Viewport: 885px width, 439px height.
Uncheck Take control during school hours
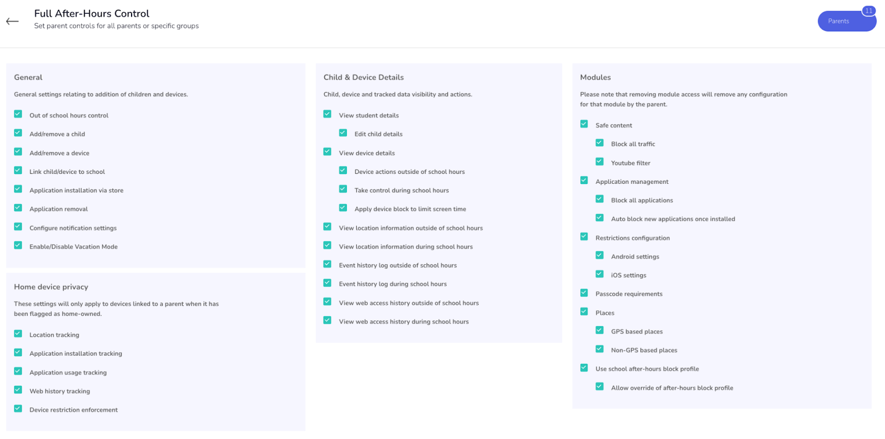343,189
